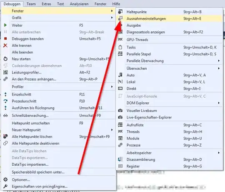Viewport: 225px width, 192px height.
Task: Select Ausgabe menu entry
Action: coord(169,25)
